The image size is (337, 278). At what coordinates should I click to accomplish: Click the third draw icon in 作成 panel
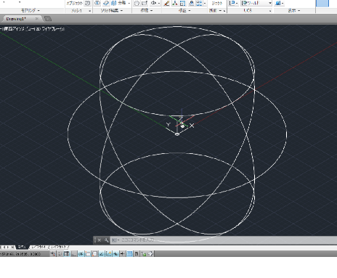tap(153, 3)
